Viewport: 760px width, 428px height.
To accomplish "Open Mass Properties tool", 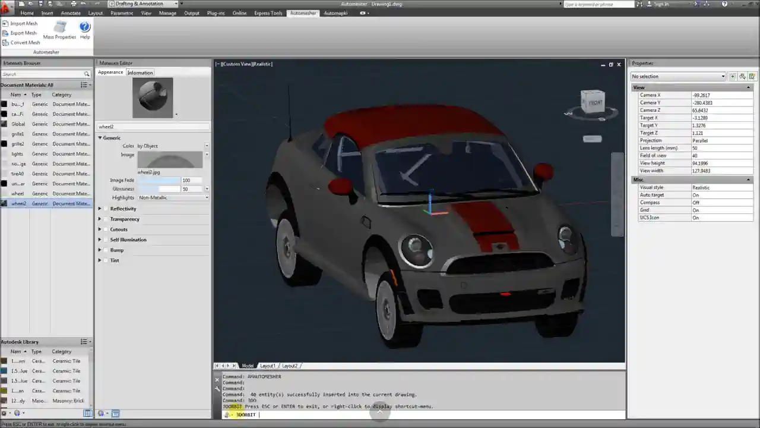I will (59, 29).
